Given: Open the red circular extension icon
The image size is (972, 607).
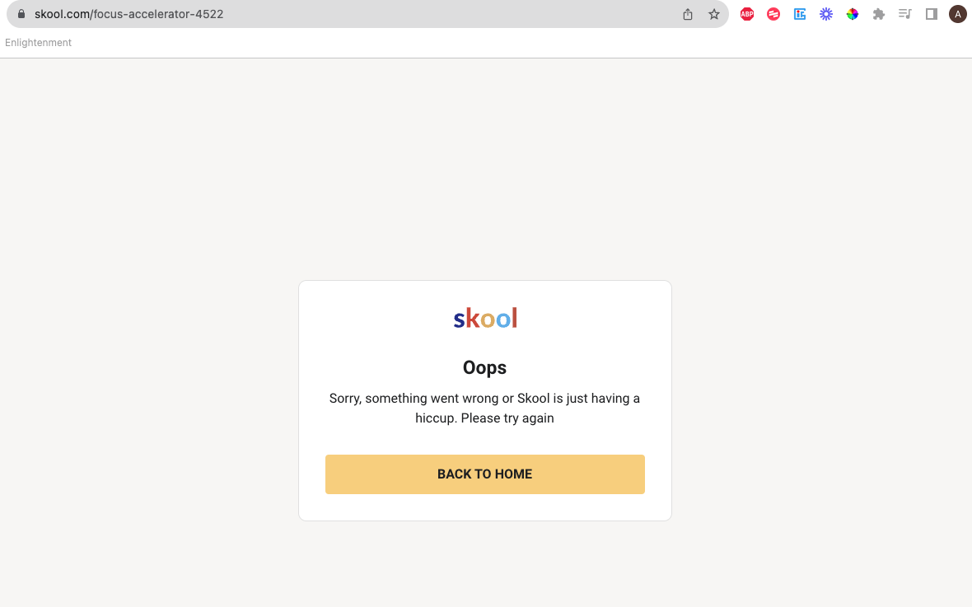Looking at the screenshot, I should tap(773, 14).
